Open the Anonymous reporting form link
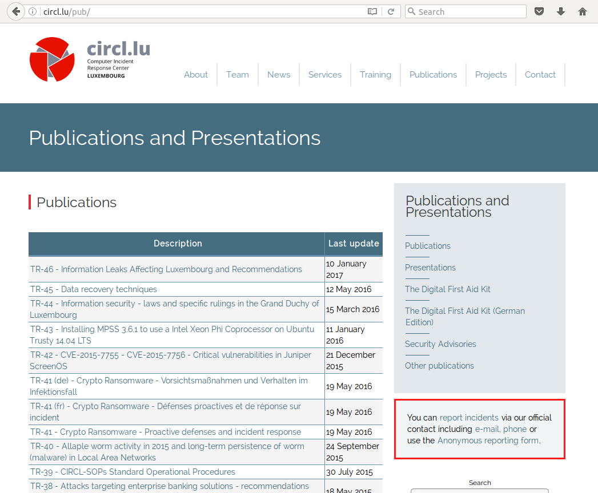 (x=488, y=441)
